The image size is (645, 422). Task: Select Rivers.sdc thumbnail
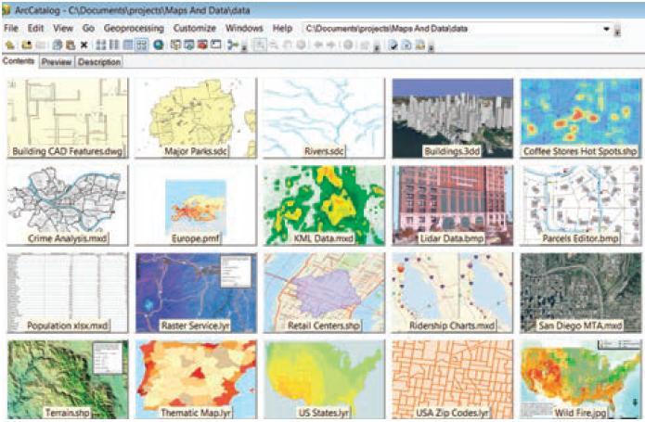click(324, 119)
